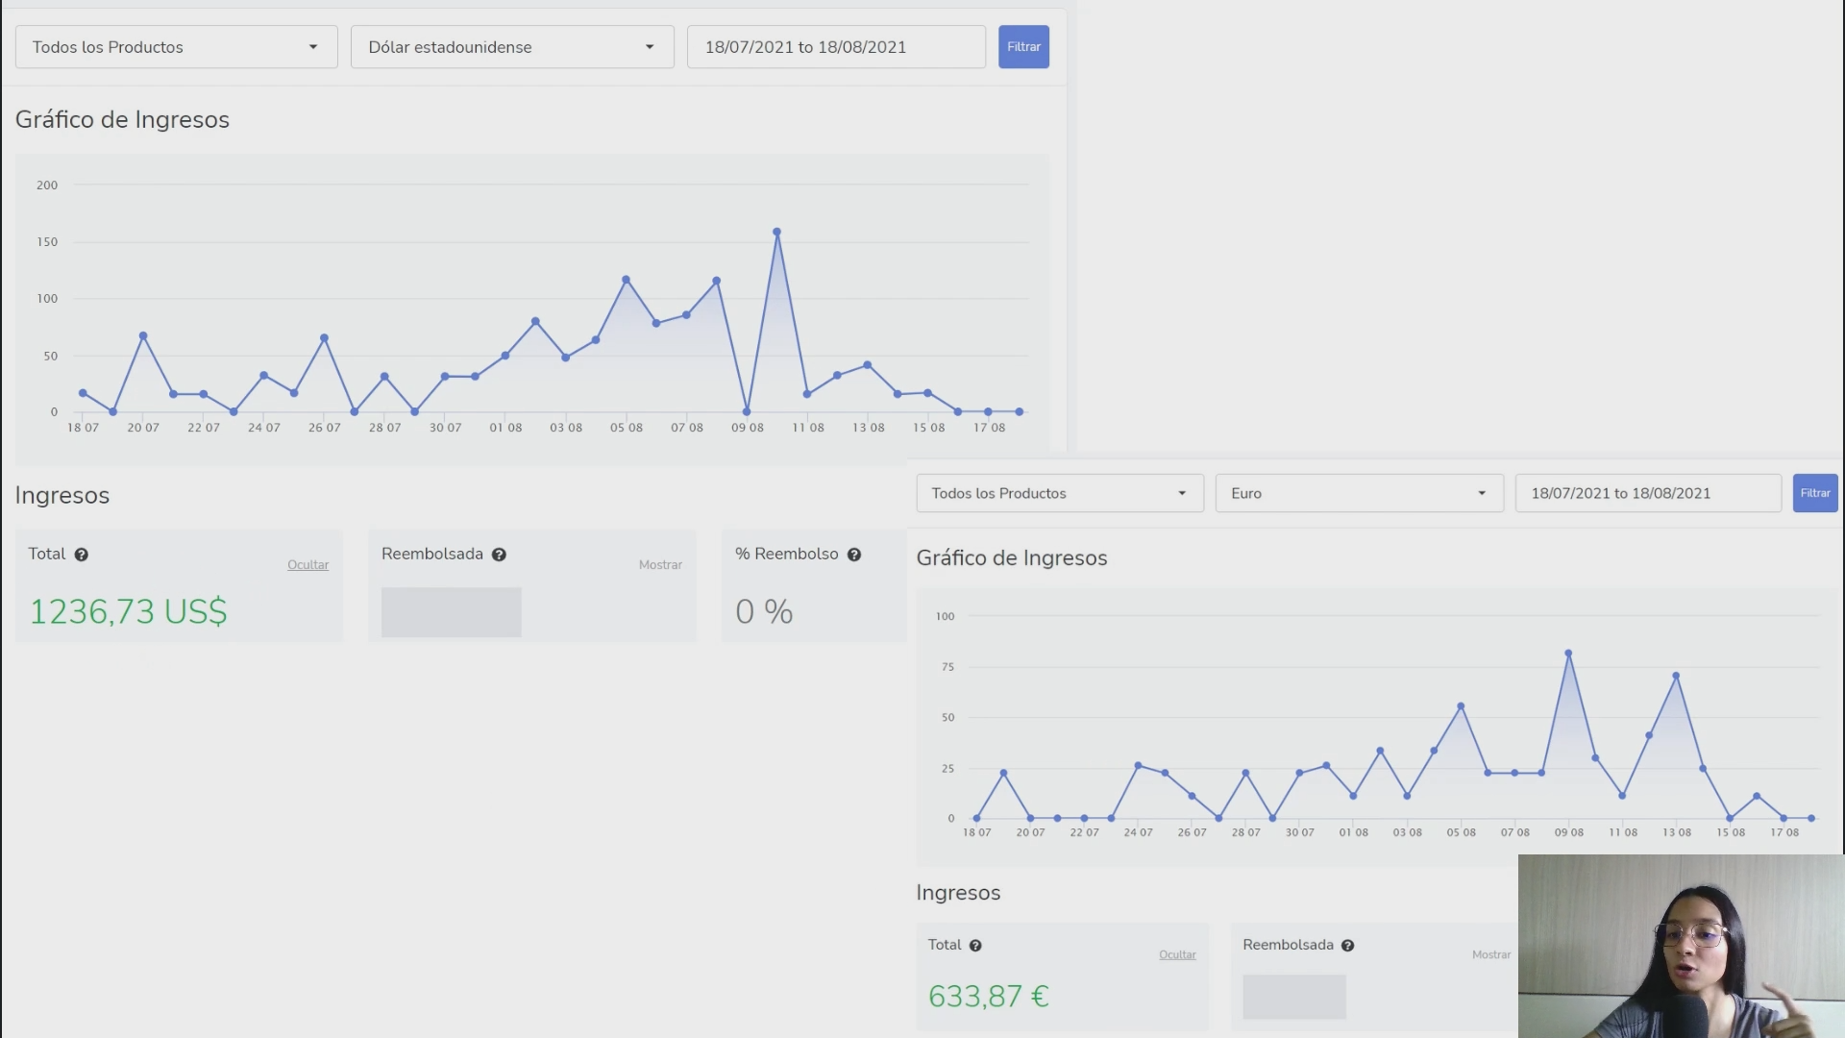This screenshot has width=1845, height=1038.
Task: Open Dólar estadounidense currency dropdown
Action: [511, 47]
